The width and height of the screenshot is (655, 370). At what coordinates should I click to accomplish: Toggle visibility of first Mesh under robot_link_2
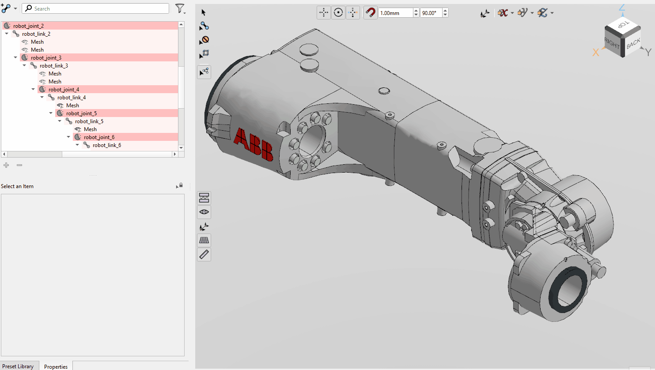click(x=25, y=42)
